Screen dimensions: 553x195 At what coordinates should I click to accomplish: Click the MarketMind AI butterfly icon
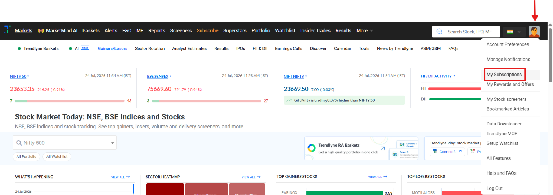coord(41,31)
